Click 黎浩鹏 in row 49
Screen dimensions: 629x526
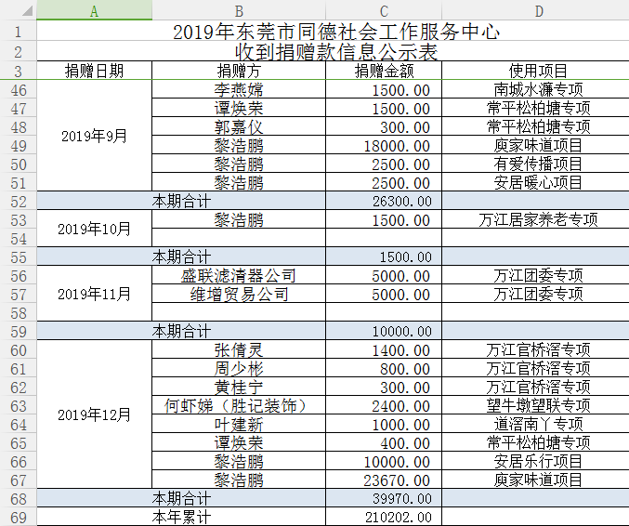click(239, 145)
